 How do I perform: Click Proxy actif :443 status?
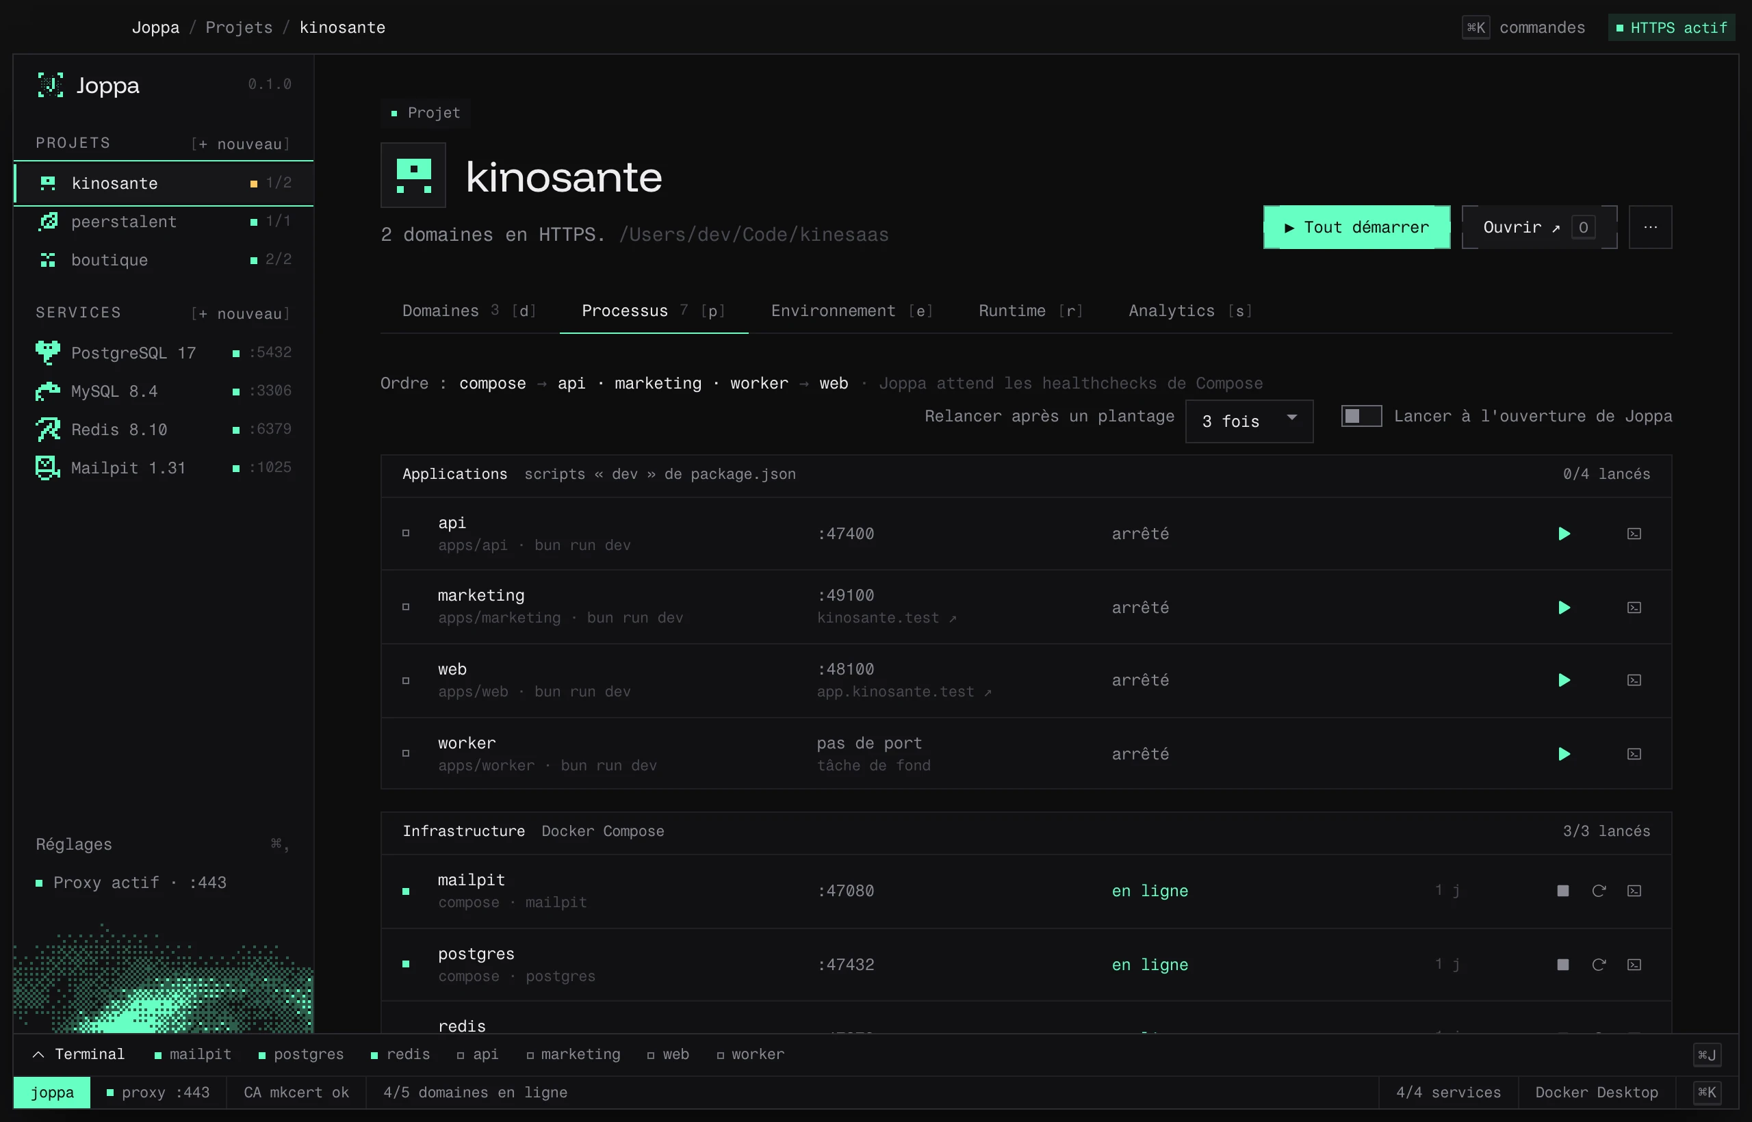click(x=131, y=883)
